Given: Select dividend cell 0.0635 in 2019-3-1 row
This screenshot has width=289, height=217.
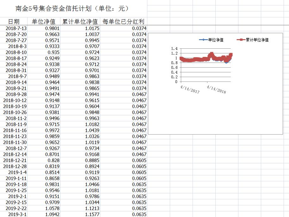Looking at the screenshot, I should [x=124, y=214].
